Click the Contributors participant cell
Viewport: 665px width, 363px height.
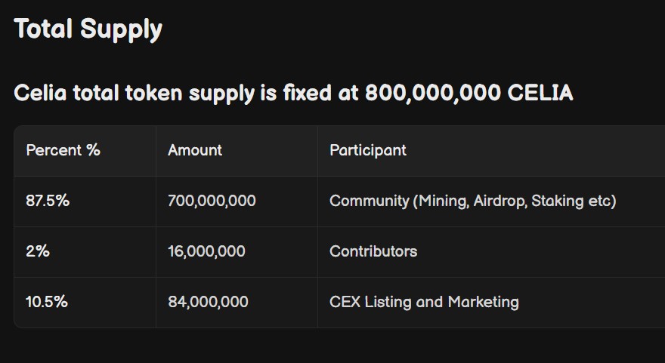[373, 251]
